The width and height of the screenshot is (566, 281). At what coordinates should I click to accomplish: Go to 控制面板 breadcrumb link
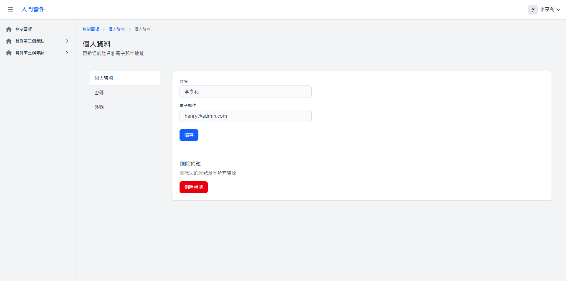(x=91, y=29)
